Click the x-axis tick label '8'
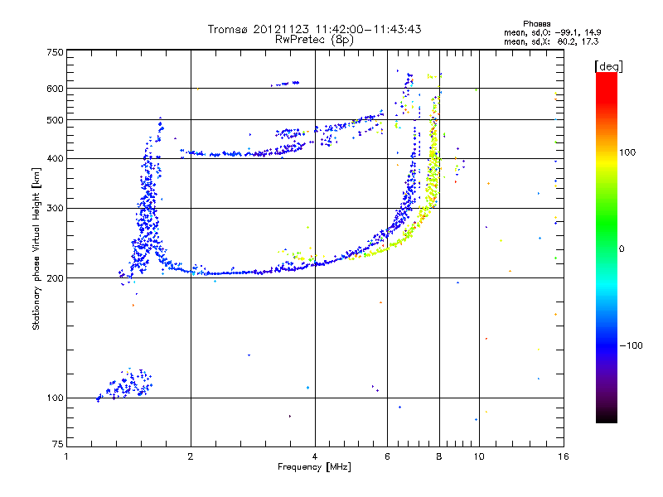This screenshot has width=663, height=497. pos(439,456)
